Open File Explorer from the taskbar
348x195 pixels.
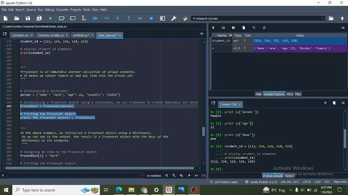132,190
